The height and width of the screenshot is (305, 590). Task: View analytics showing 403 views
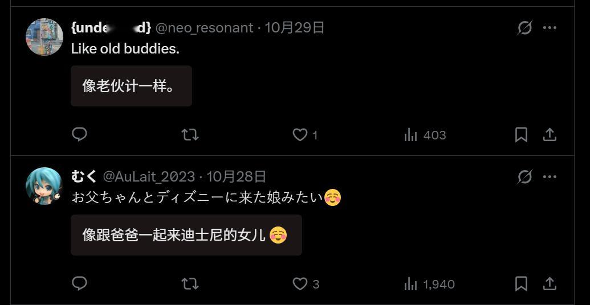tap(425, 135)
